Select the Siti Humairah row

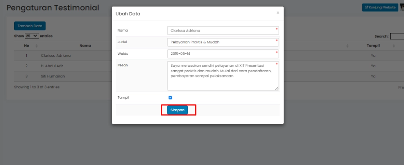coord(52,76)
